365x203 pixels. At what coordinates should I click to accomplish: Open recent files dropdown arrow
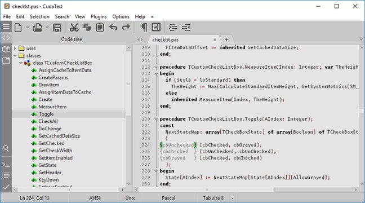47,28
